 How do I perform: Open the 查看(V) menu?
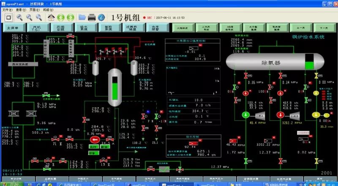point(20,8)
